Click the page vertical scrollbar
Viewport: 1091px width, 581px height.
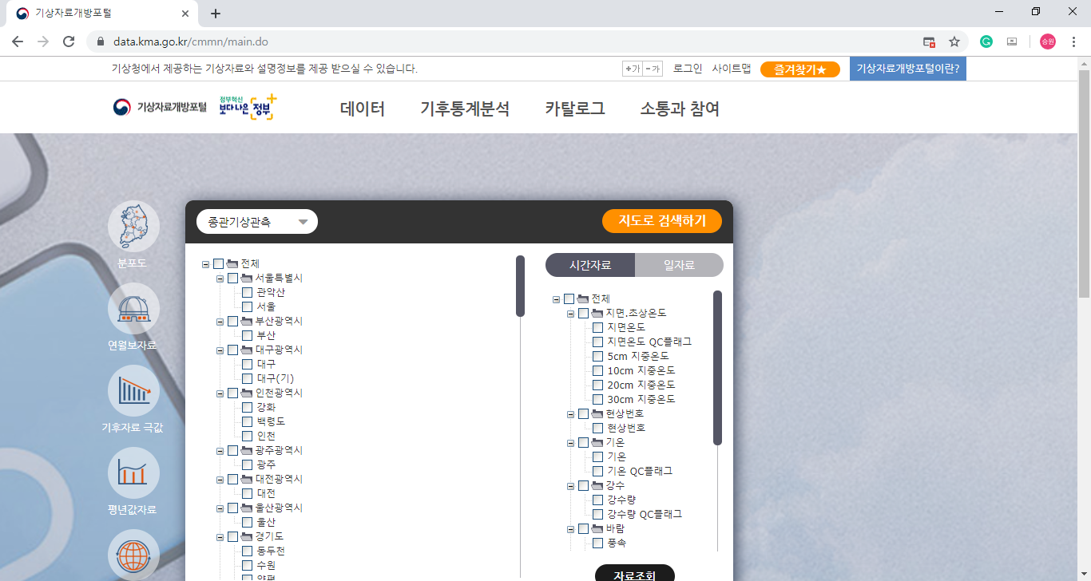pyautogui.click(x=1084, y=184)
